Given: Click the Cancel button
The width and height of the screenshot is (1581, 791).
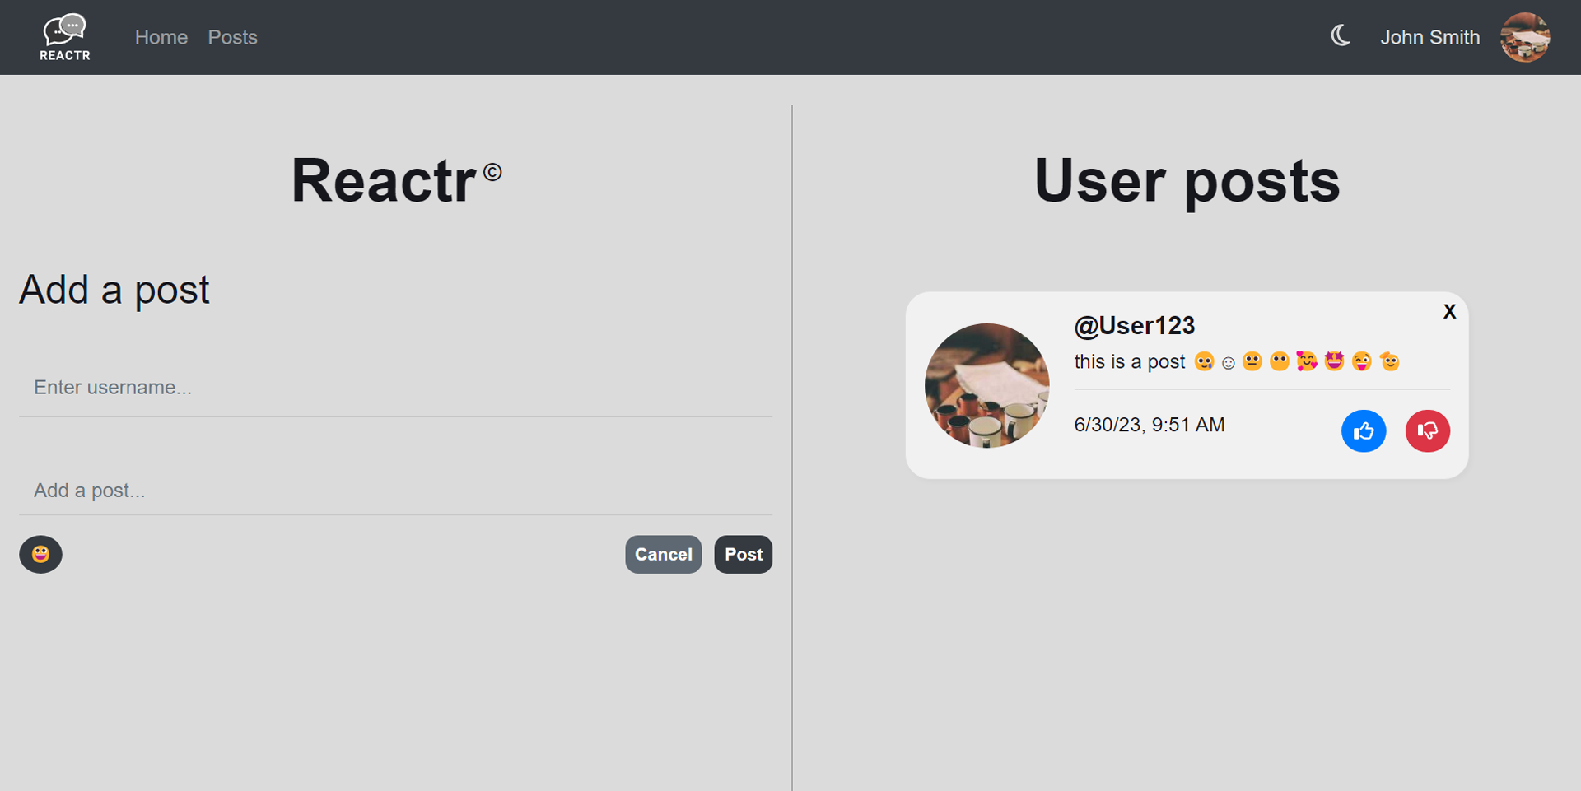Looking at the screenshot, I should (x=663, y=554).
